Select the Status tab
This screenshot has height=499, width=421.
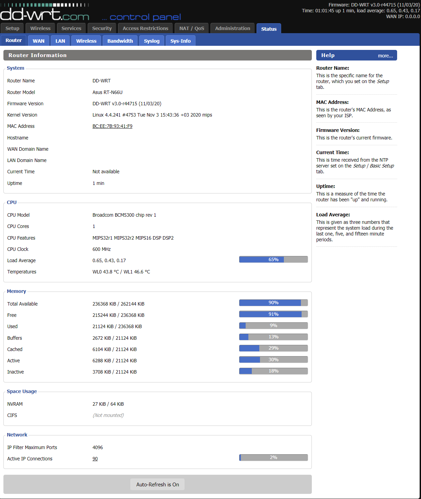click(269, 29)
